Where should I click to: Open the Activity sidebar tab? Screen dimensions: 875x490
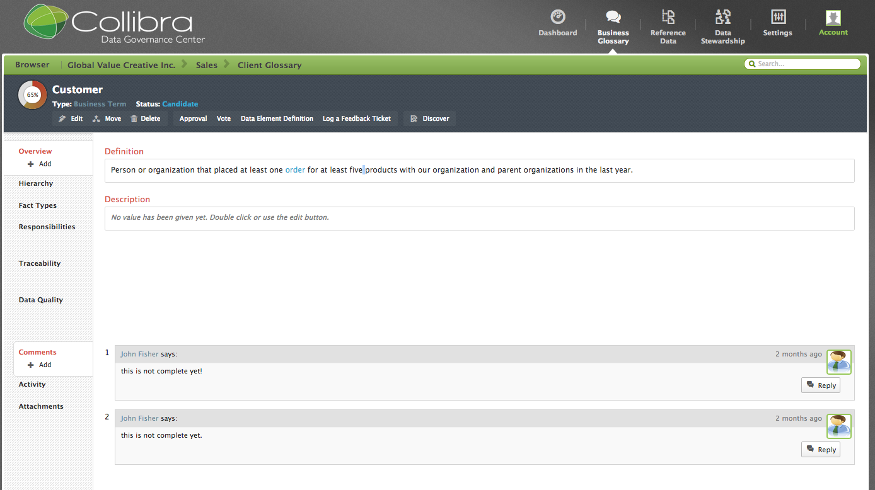pos(32,384)
